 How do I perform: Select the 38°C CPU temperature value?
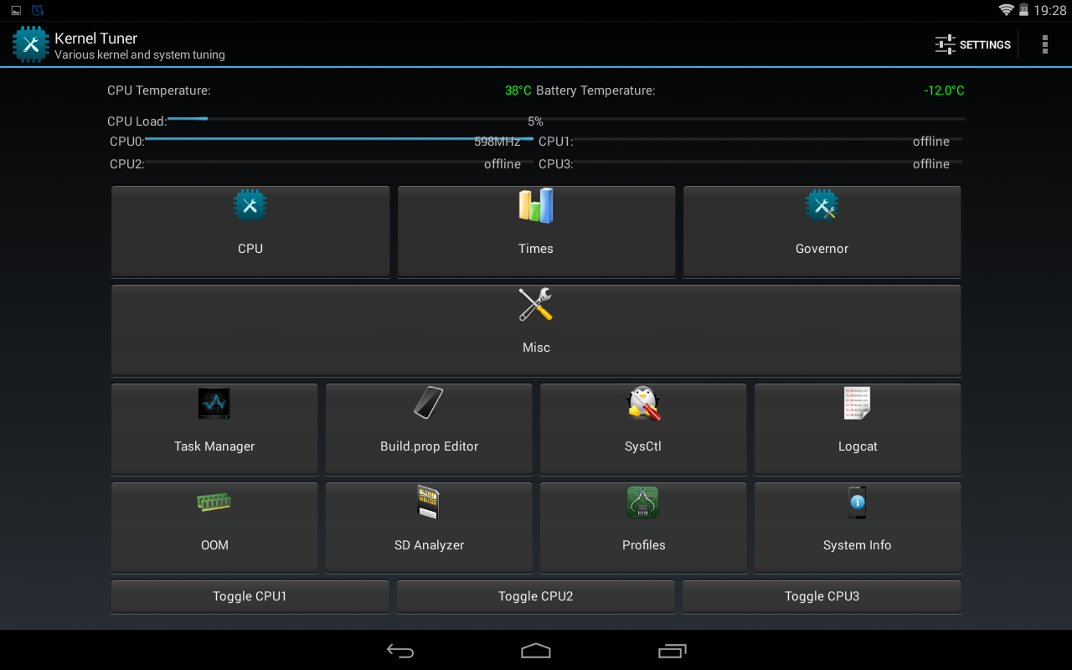[518, 90]
